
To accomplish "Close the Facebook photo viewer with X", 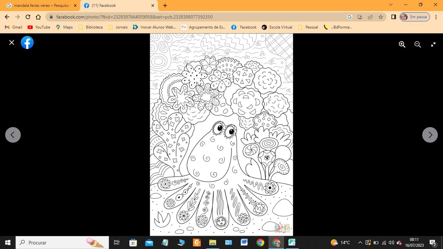I will pos(12,42).
